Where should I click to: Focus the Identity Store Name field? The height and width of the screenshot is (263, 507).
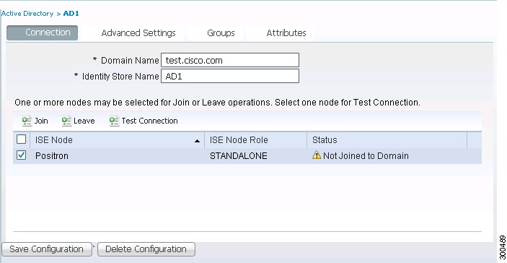coord(230,76)
